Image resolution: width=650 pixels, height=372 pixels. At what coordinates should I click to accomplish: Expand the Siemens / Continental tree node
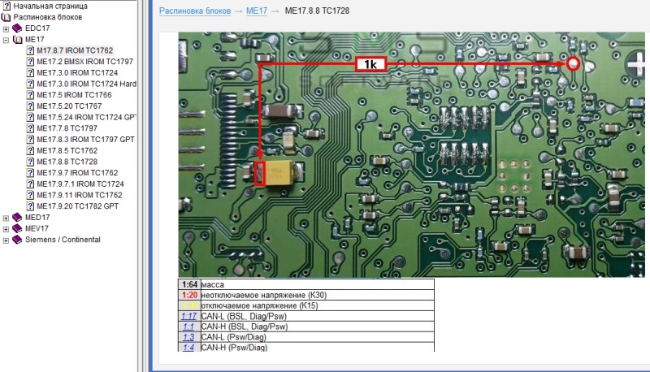coord(6,240)
